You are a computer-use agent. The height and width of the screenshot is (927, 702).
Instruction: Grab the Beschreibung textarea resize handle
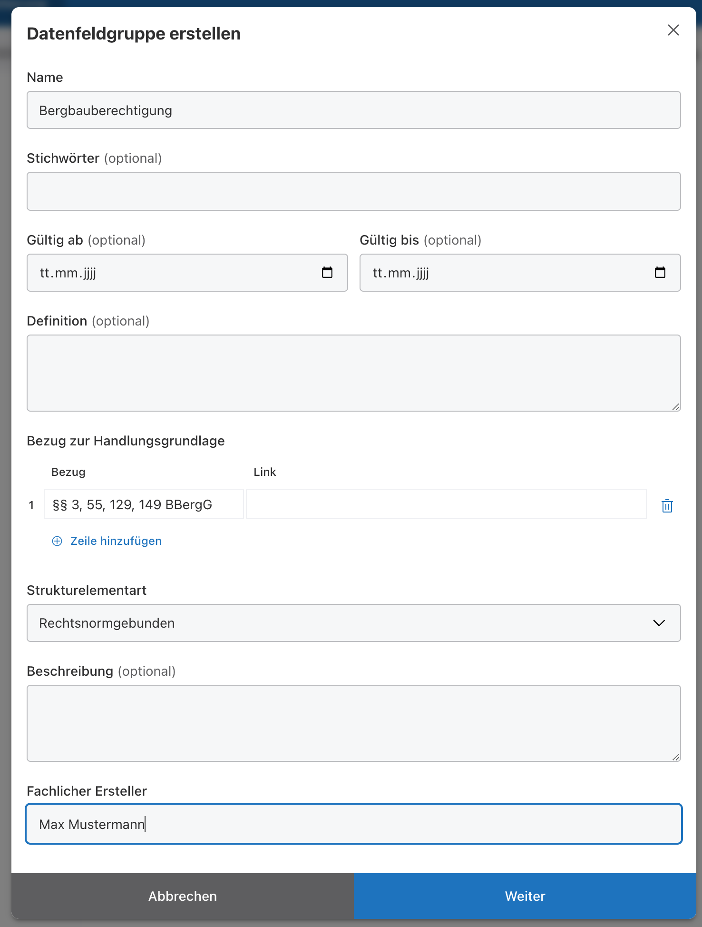[x=676, y=757]
